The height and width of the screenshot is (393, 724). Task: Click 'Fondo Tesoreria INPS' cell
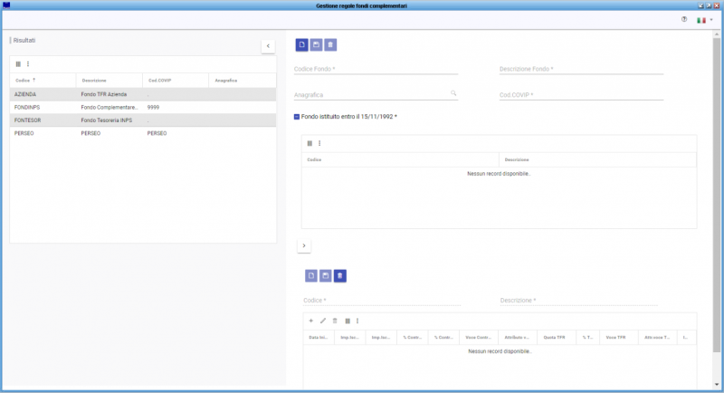(x=110, y=120)
